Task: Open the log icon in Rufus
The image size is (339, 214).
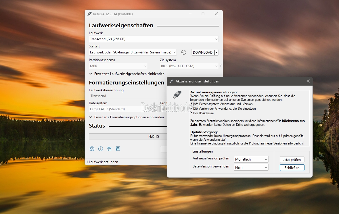Action: (x=118, y=149)
